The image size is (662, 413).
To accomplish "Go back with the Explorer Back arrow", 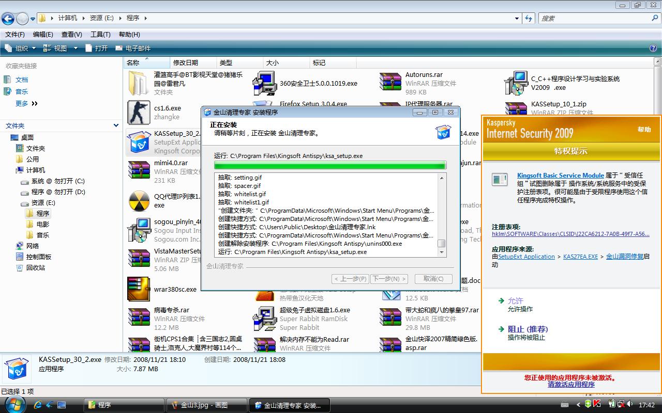I will pos(8,19).
